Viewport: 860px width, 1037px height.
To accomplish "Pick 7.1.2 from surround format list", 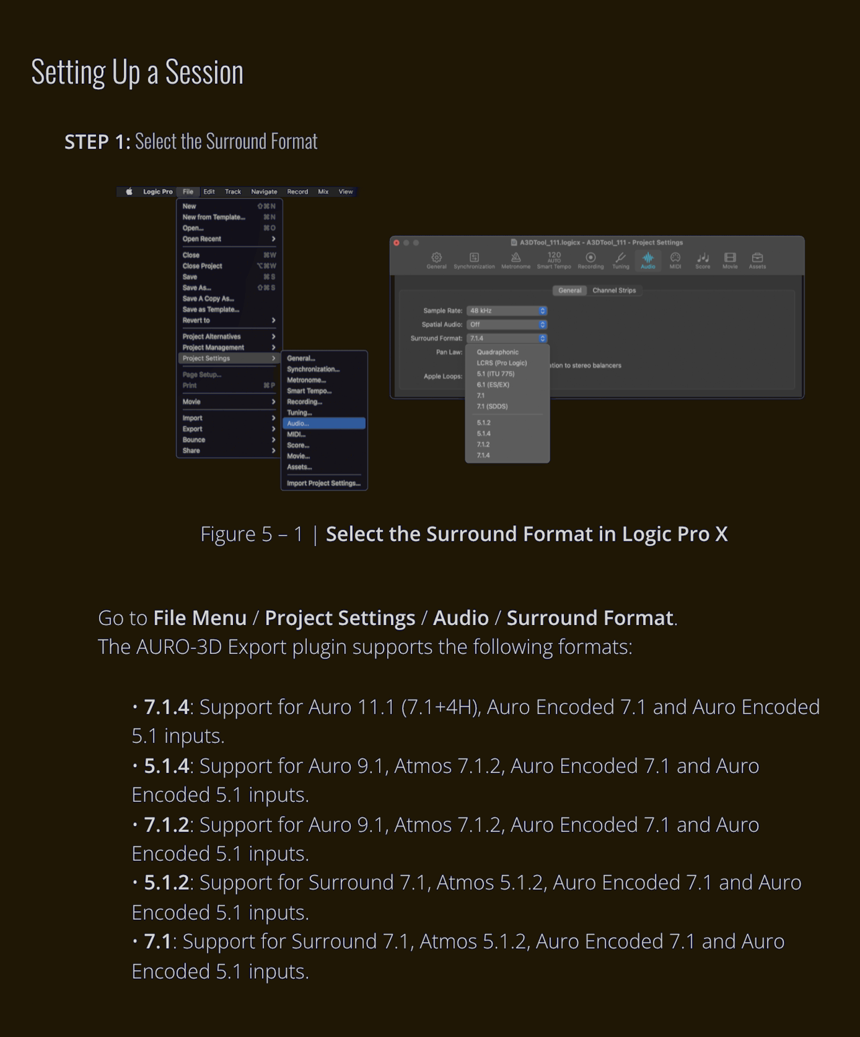I will 508,445.
